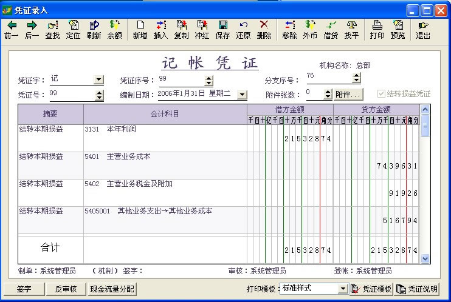Go to previous voucher with 前一 arrow

click(12, 29)
